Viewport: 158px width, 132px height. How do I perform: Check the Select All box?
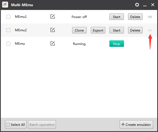(8, 124)
